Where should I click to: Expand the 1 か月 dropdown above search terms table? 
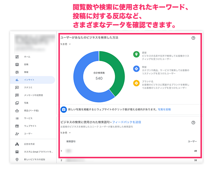(65, 133)
